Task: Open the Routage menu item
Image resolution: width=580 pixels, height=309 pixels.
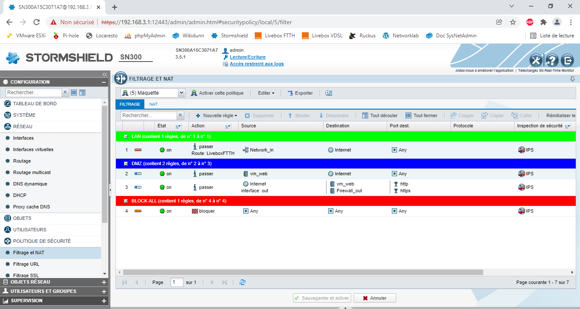Action: tap(22, 161)
